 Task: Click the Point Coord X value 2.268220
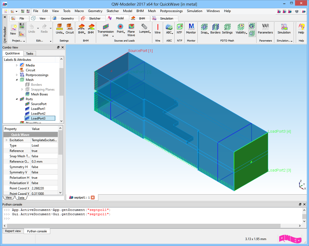(44, 188)
